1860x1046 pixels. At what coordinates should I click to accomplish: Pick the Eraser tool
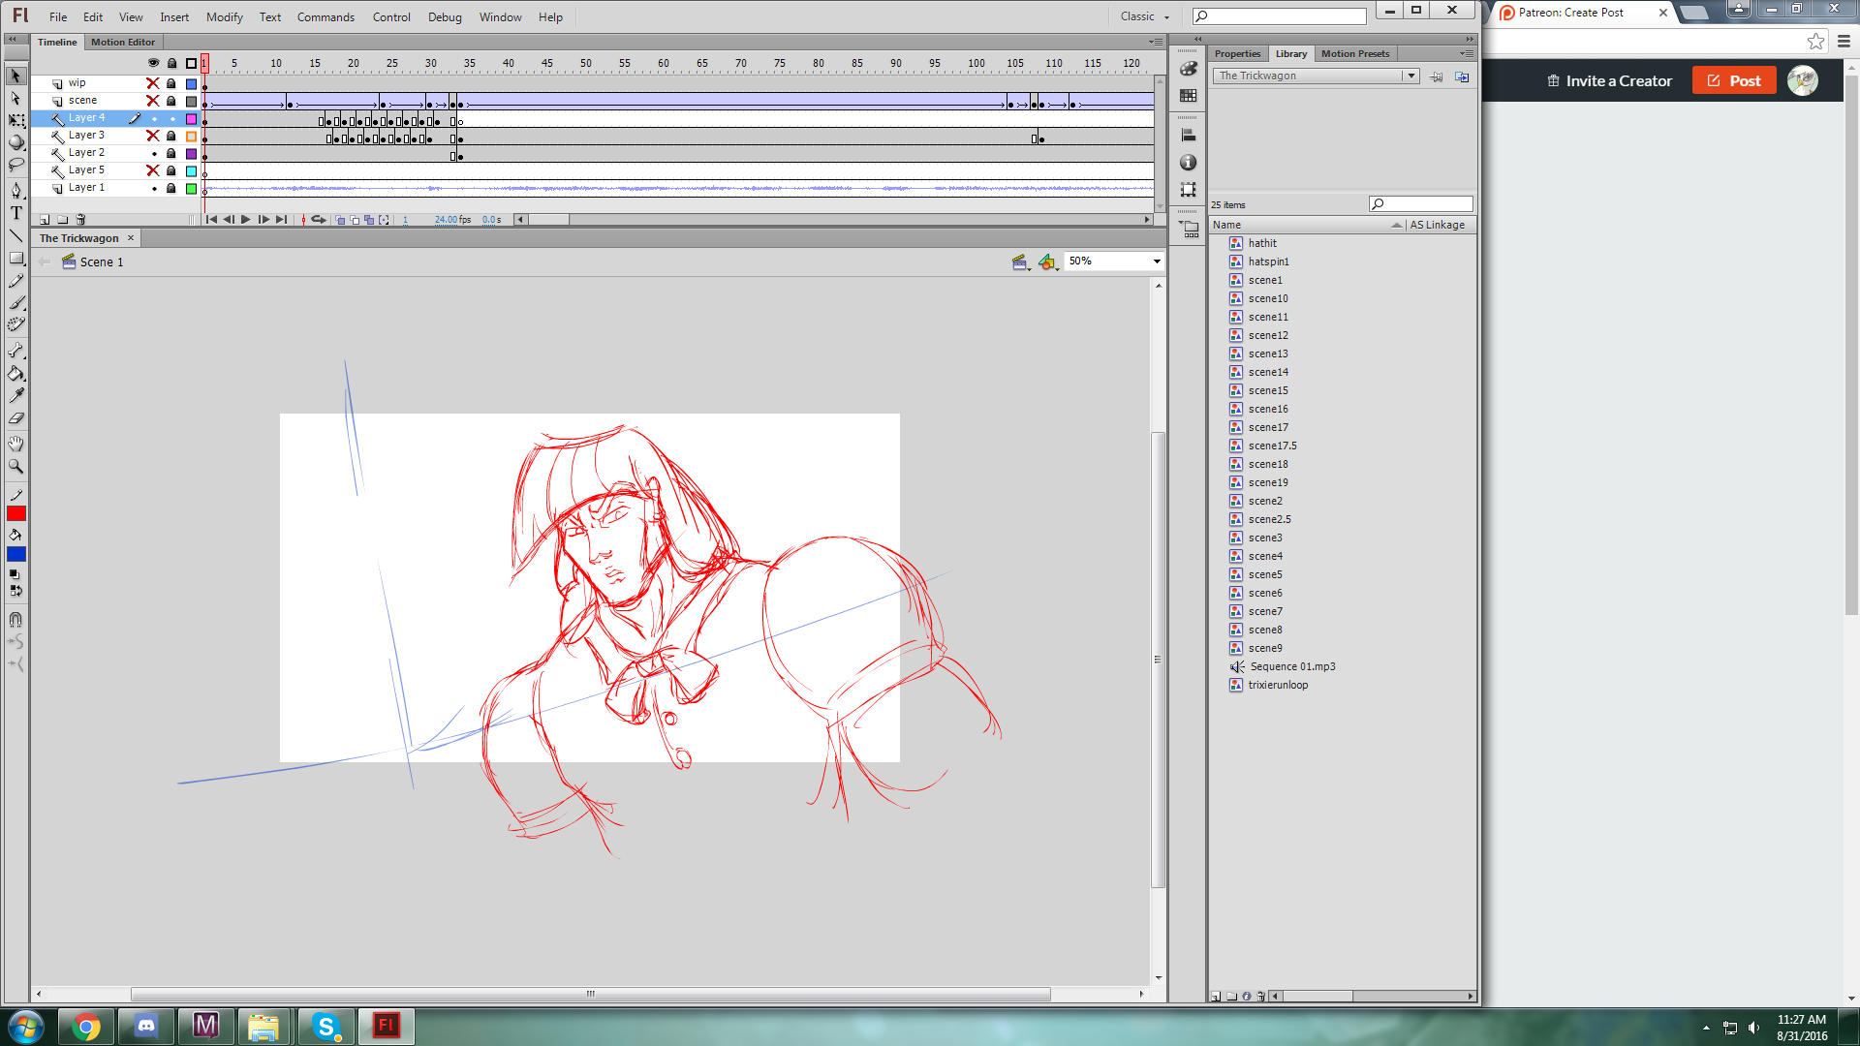[15, 418]
